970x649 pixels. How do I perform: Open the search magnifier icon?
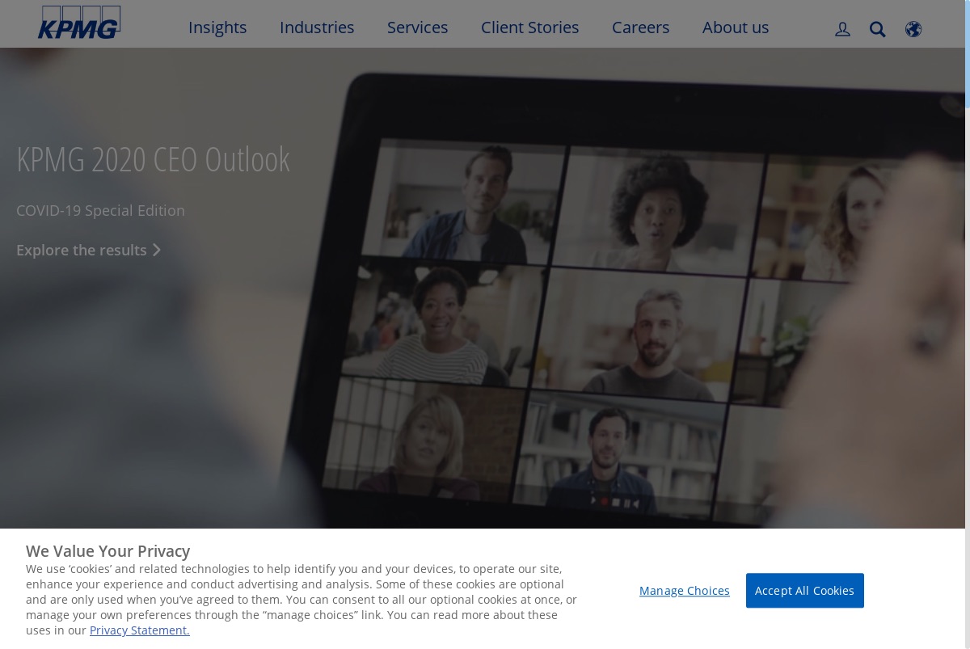(878, 29)
